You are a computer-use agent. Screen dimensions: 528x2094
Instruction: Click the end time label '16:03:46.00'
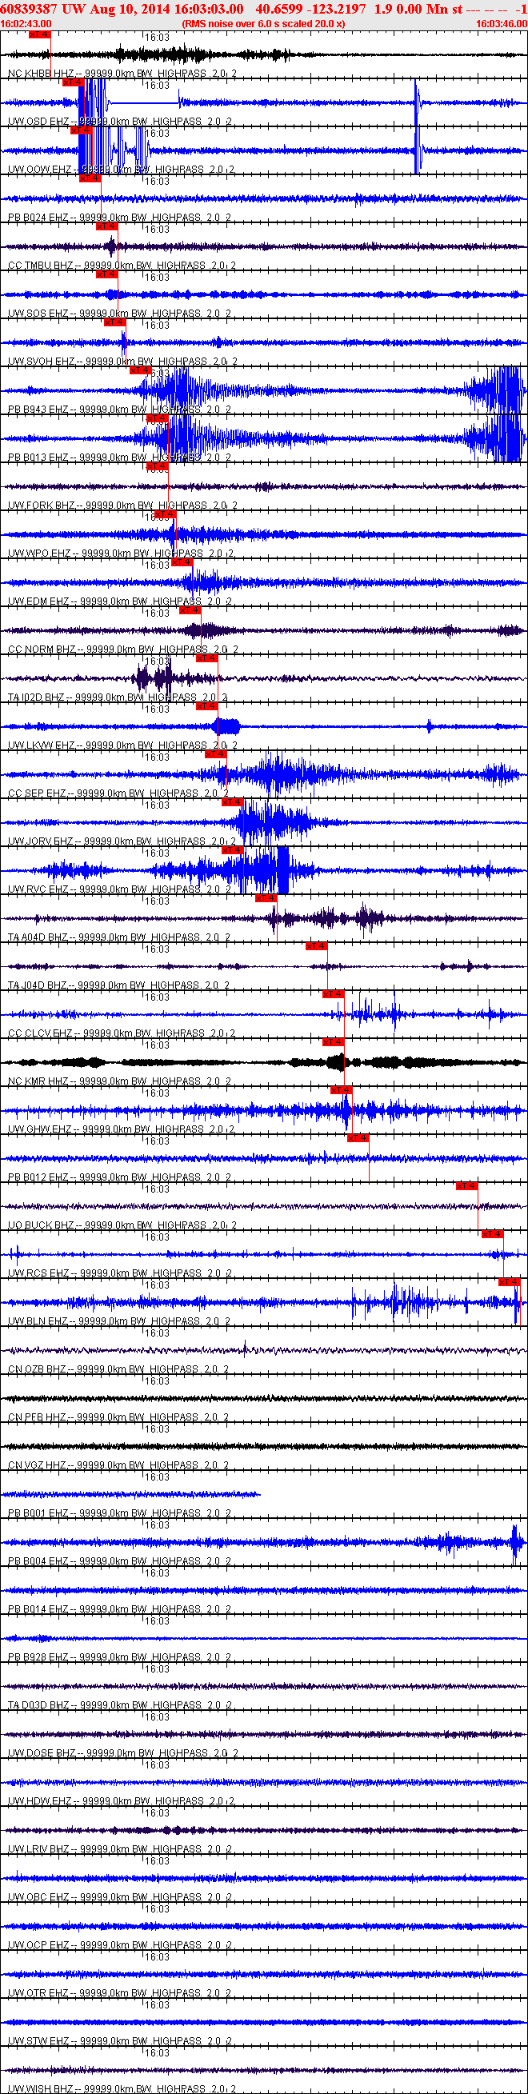(x=501, y=23)
